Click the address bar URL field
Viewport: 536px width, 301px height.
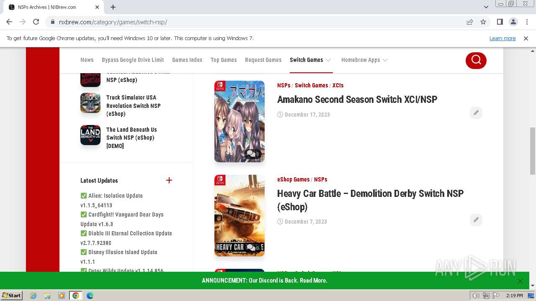(260, 22)
